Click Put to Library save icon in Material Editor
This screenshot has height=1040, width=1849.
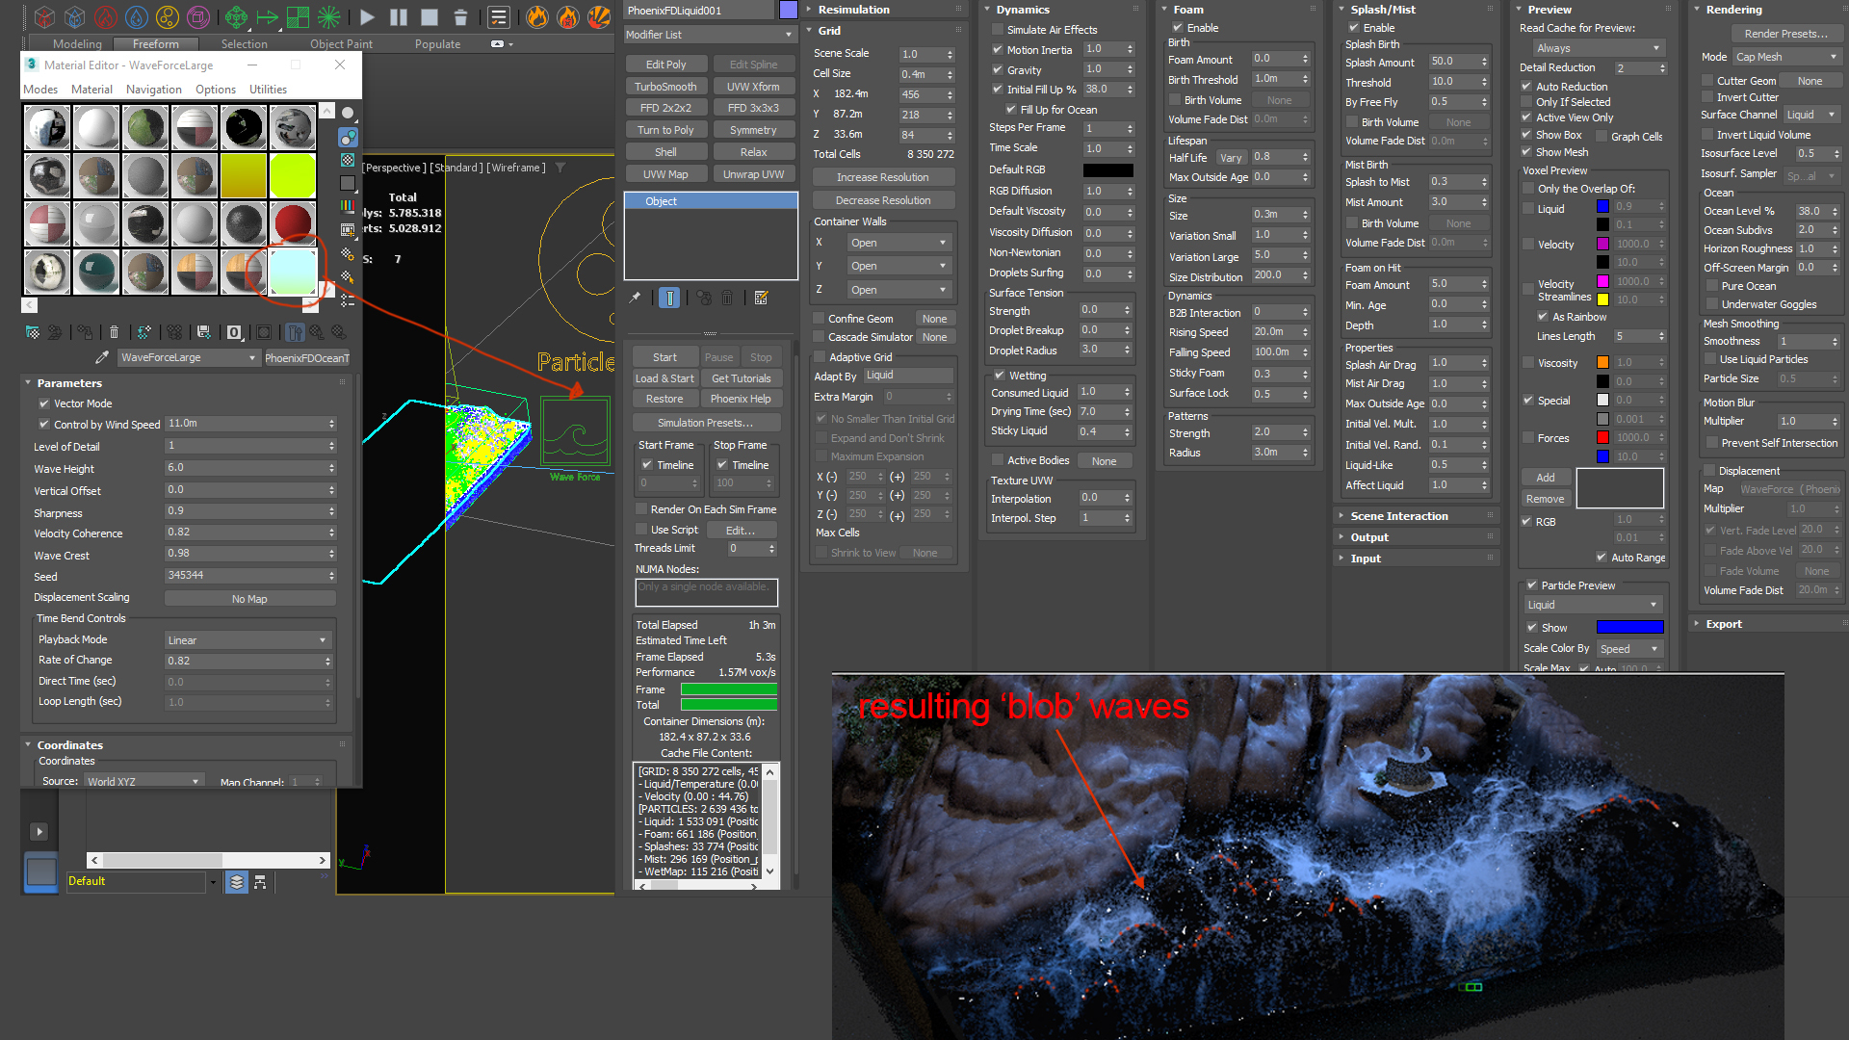203,332
